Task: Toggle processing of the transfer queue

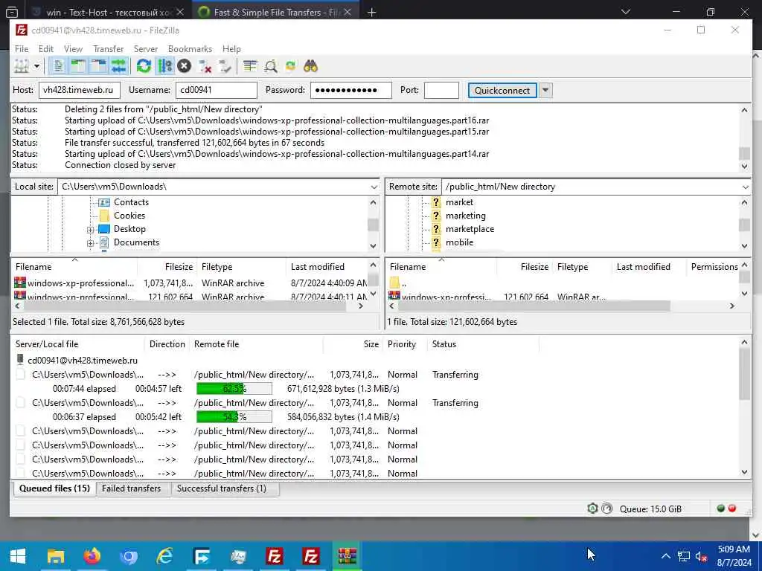Action: pos(164,66)
